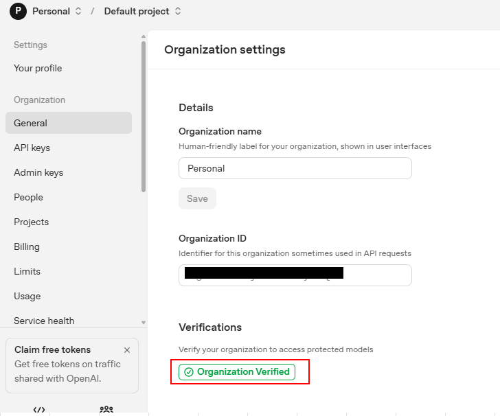500x416 pixels.
Task: Click the Verifications section heading
Action: 210,327
